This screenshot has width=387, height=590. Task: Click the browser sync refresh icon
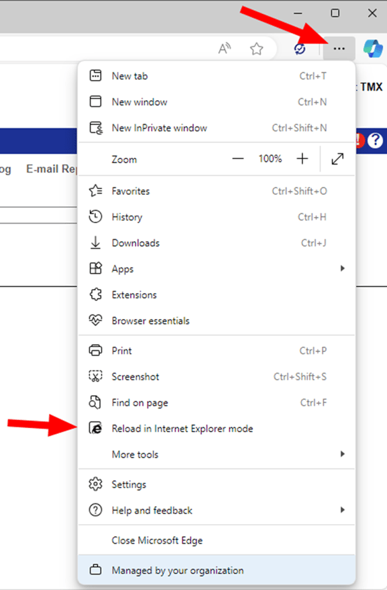pyautogui.click(x=299, y=48)
